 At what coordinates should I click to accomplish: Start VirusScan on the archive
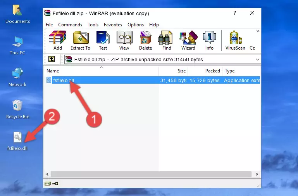point(235,40)
